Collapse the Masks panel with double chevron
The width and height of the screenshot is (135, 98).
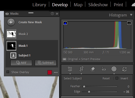tap(57, 14)
